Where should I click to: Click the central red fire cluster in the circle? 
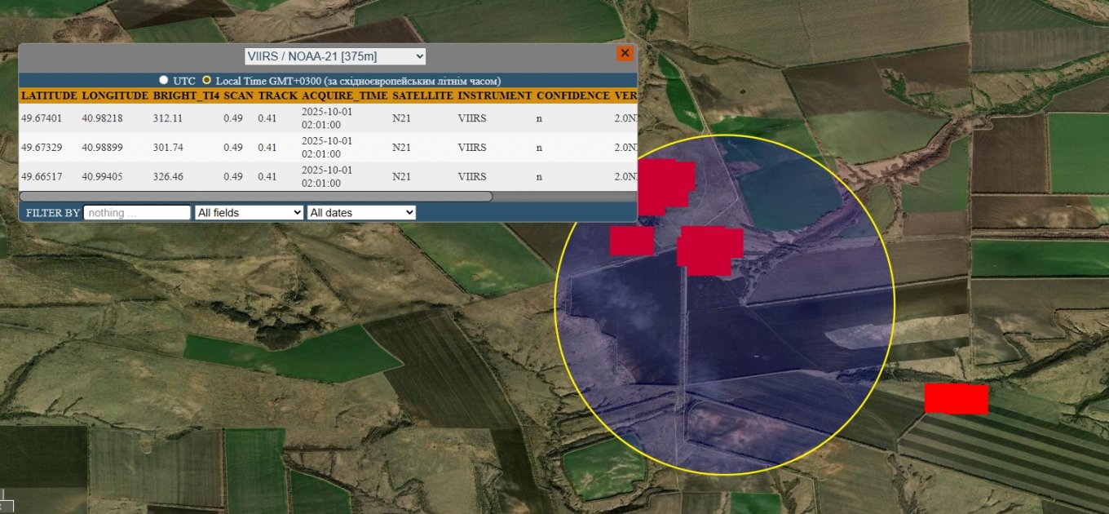[707, 249]
